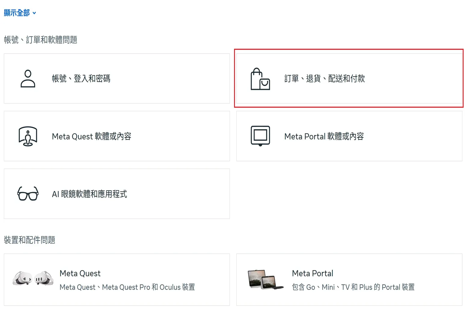The height and width of the screenshot is (310, 465).
Task: Click the 帳號、訂單和軟體問題 heading
Action: (40, 39)
